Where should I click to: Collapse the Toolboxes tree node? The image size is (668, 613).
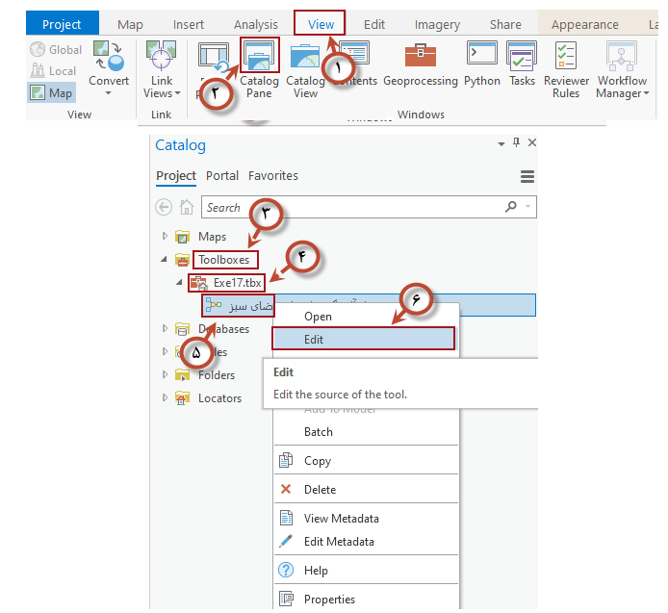click(x=165, y=260)
